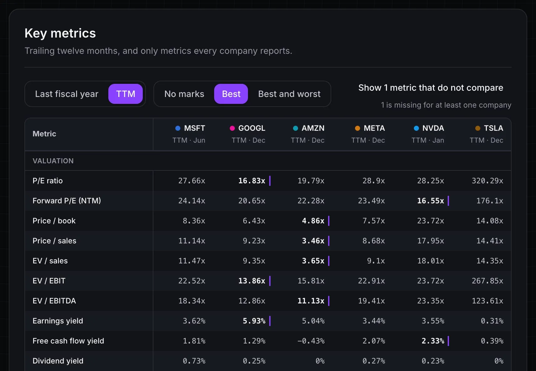This screenshot has height=371, width=536.
Task: Enable Best and worst marks
Action: pyautogui.click(x=289, y=94)
